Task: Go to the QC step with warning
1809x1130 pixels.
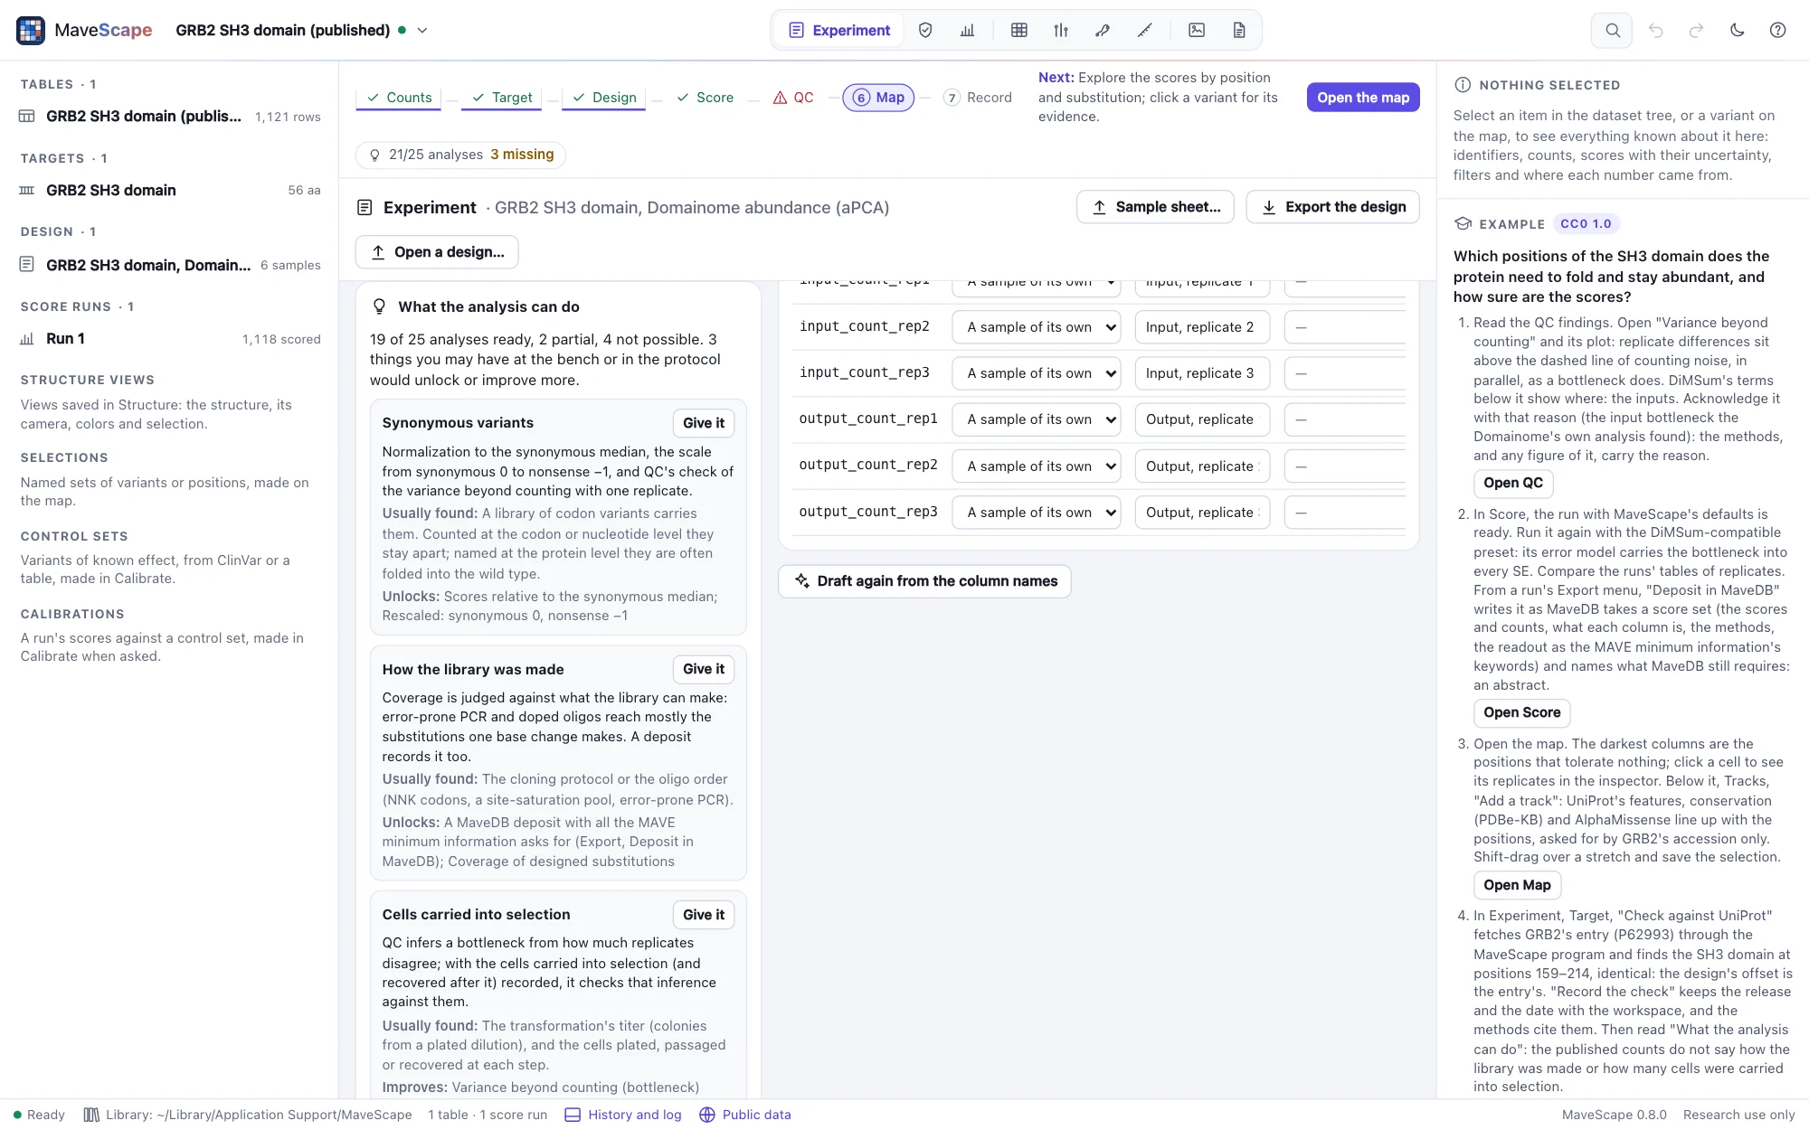Action: tap(793, 98)
